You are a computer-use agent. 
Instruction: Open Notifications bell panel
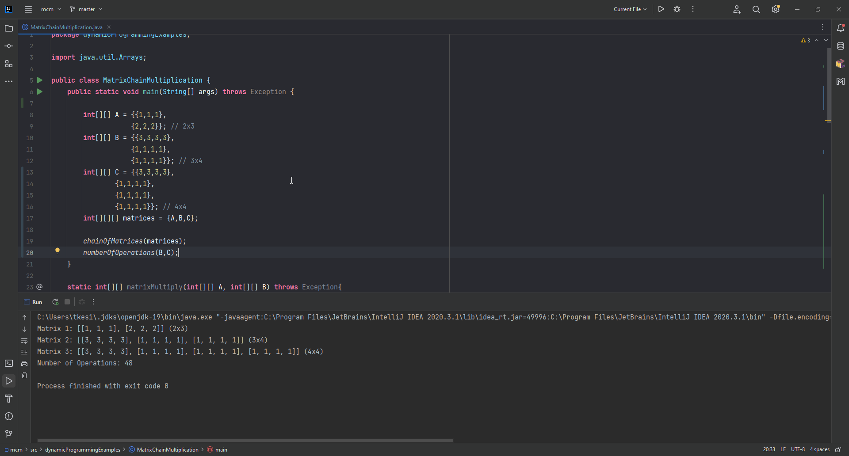pyautogui.click(x=841, y=28)
